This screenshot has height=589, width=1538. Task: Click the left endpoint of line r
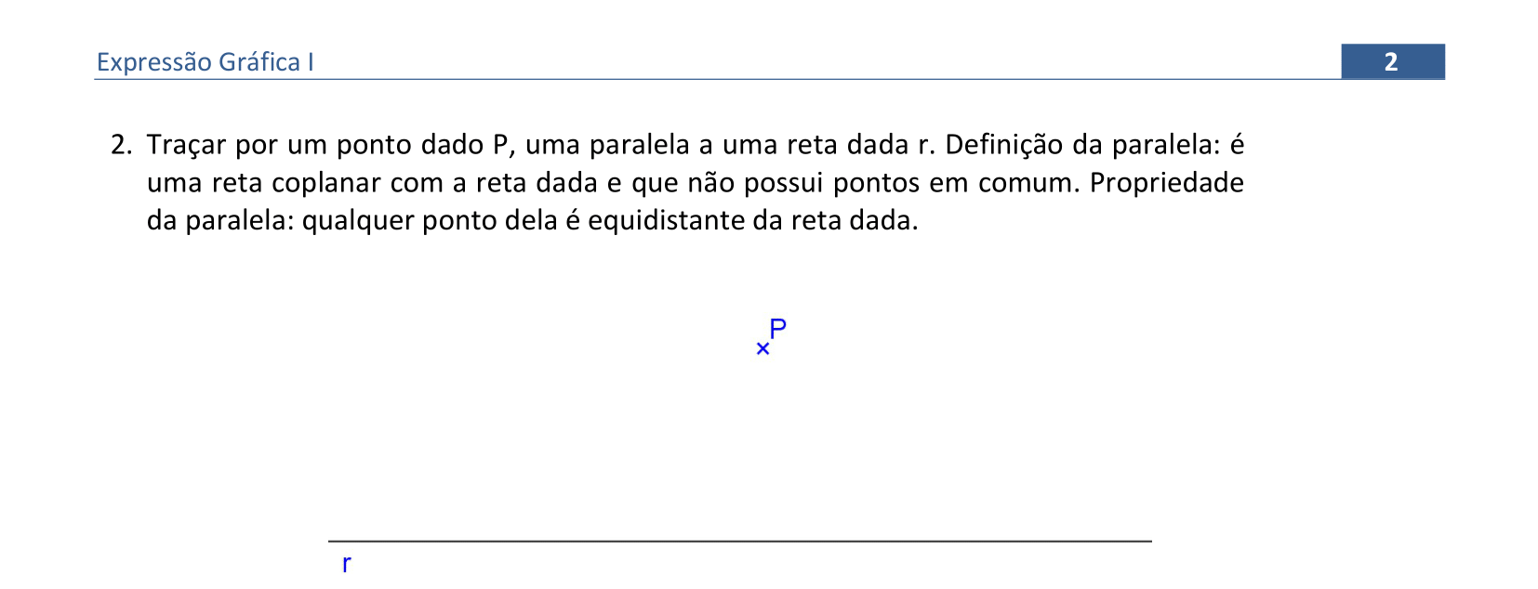click(330, 541)
